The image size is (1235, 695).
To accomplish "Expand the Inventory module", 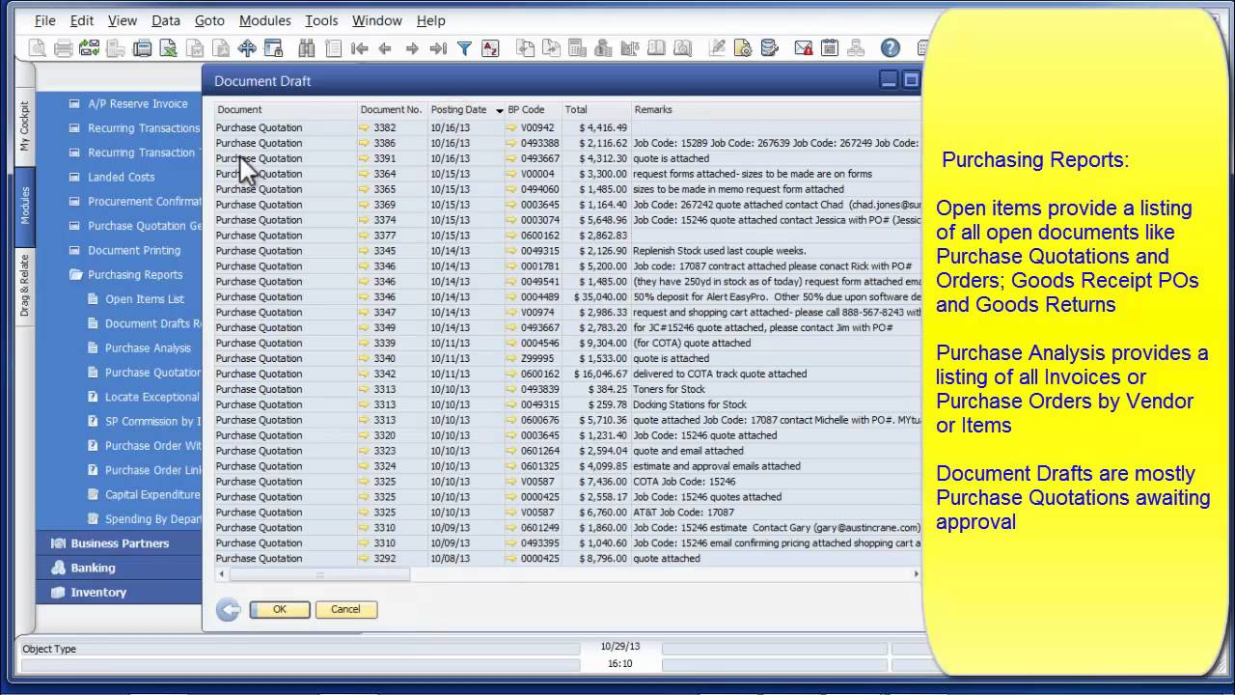I will click(x=98, y=593).
